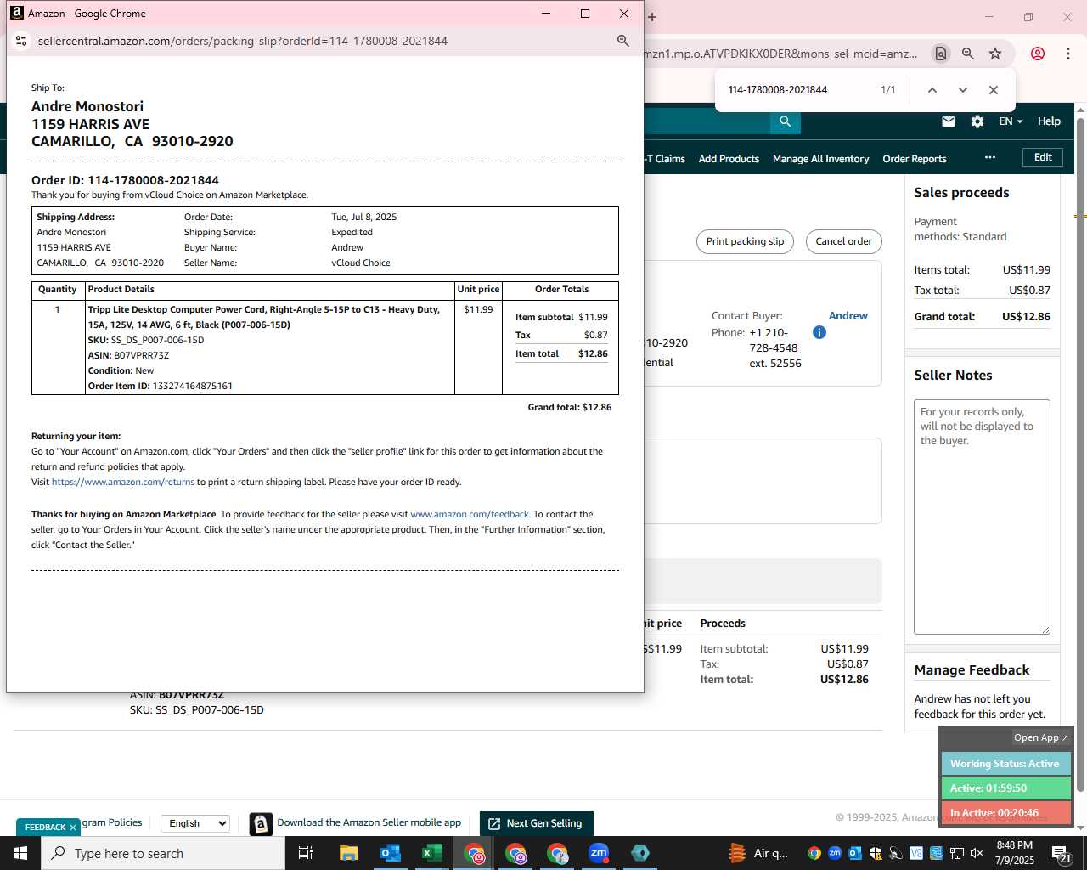The height and width of the screenshot is (870, 1087).
Task: Open Manage All Inventory menu item
Action: tap(820, 159)
